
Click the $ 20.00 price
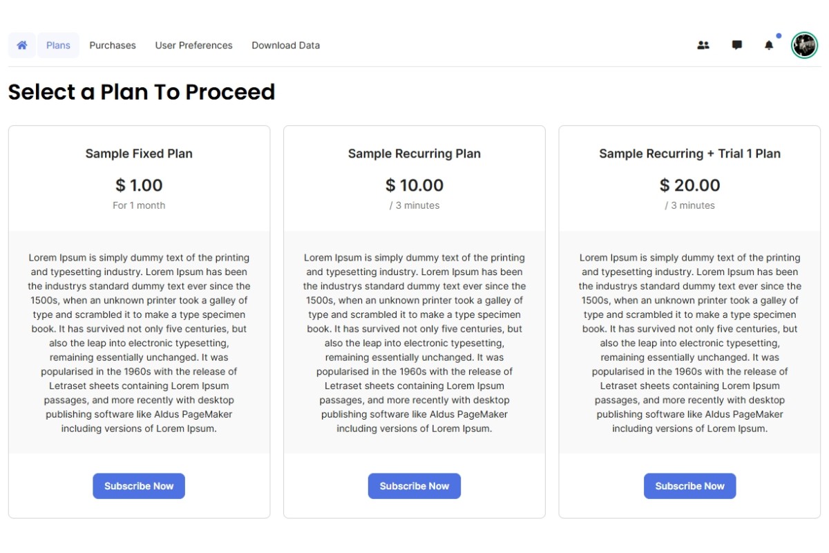click(x=689, y=185)
